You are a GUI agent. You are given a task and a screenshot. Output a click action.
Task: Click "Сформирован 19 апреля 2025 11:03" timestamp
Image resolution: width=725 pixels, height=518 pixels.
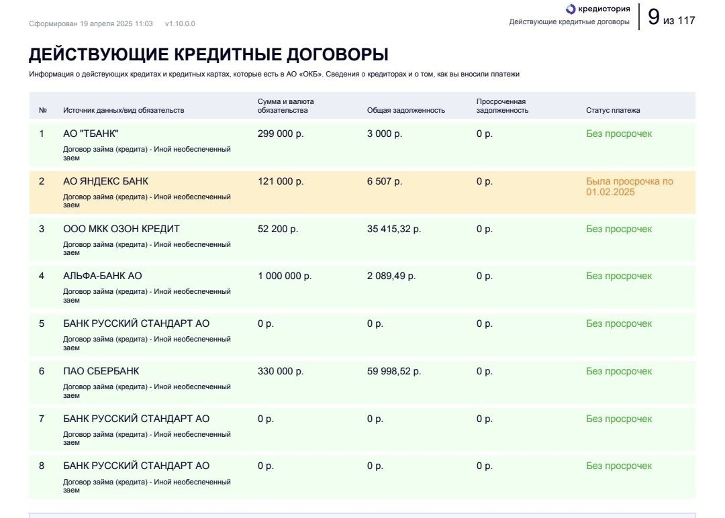click(x=91, y=23)
